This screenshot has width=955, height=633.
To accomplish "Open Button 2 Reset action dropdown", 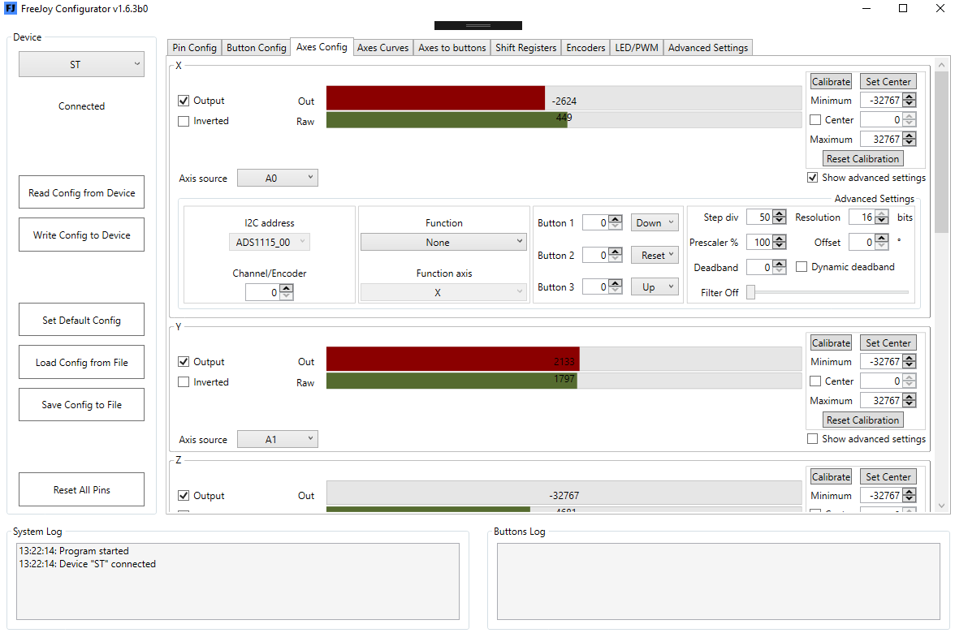I will (655, 255).
